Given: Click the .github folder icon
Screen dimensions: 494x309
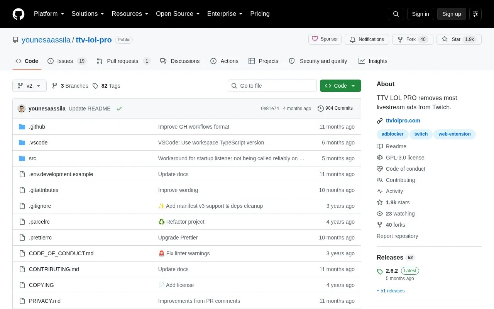Looking at the screenshot, I should (x=22, y=127).
